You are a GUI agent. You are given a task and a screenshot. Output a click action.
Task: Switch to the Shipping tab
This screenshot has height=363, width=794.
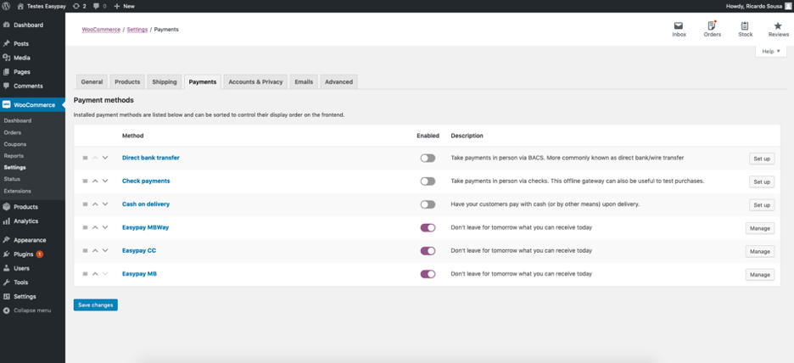[165, 81]
